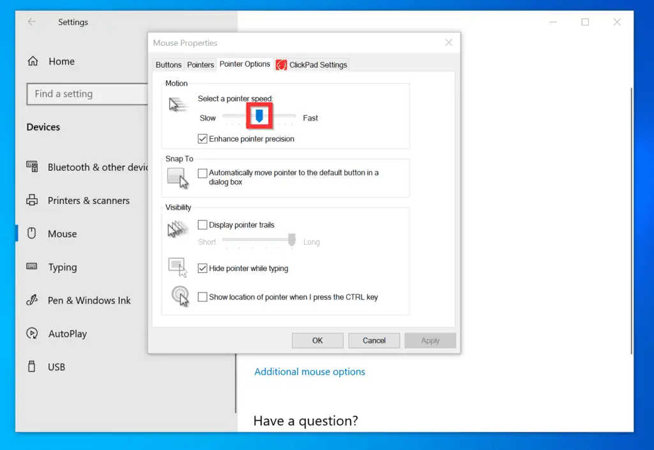The image size is (654, 450).
Task: Enable Show pointer location with CTRL key
Action: [202, 296]
